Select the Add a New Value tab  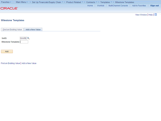[33, 29]
